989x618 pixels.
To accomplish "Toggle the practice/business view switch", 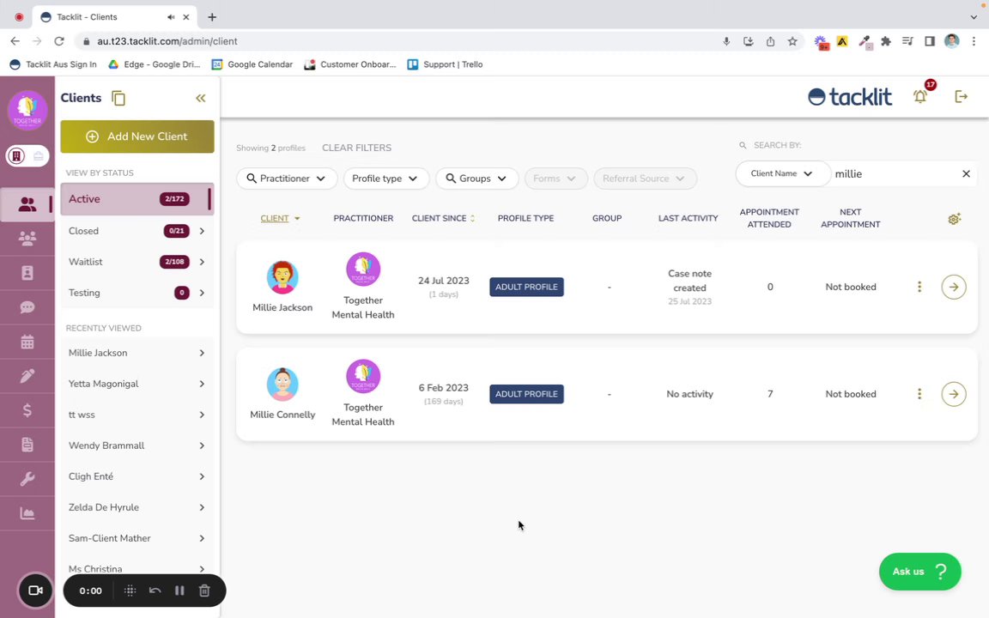I will pos(27,155).
